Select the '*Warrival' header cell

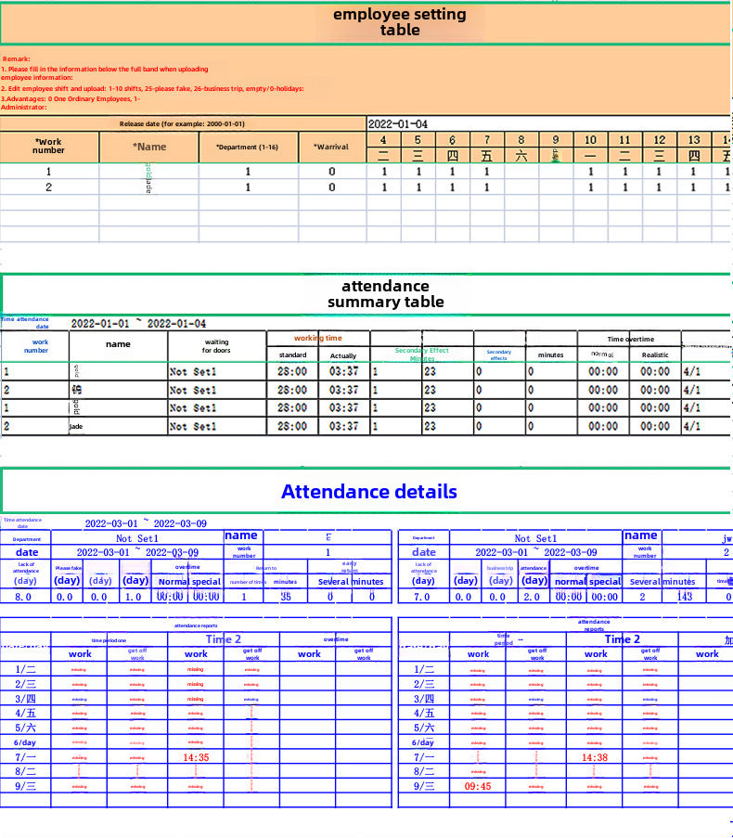[x=332, y=147]
